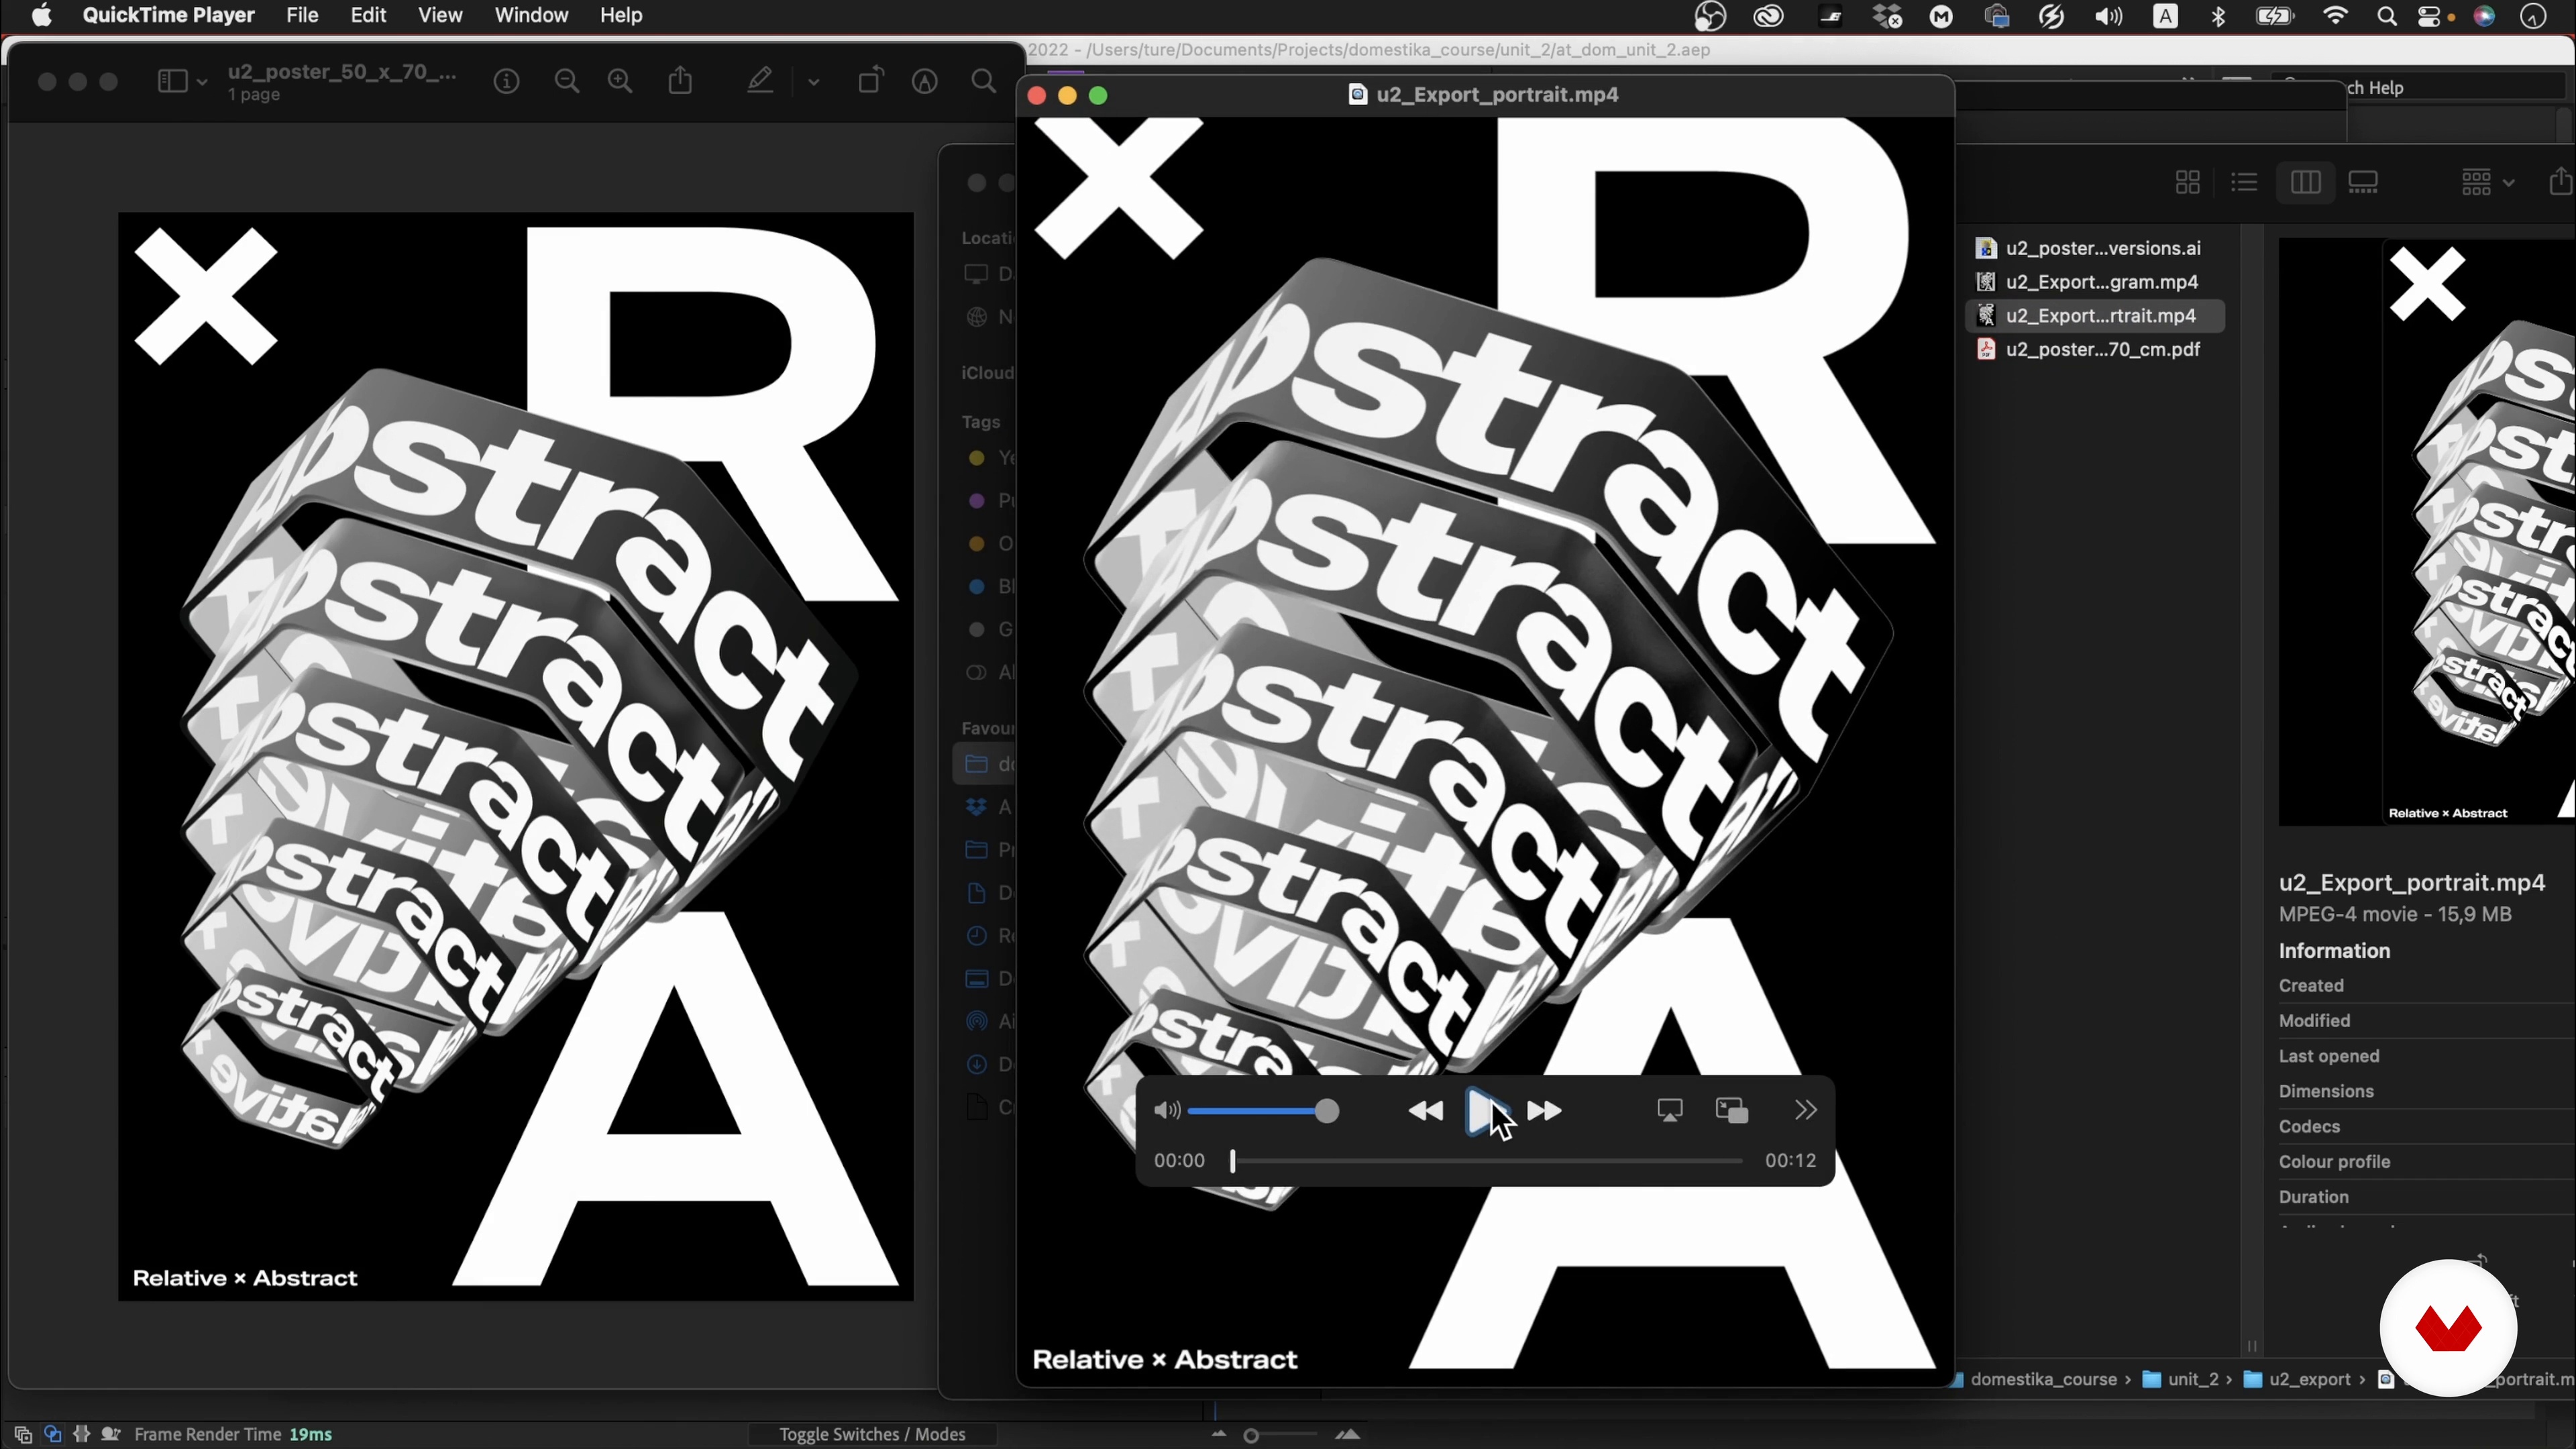Open the markup toolbar icon in Preview
Image resolution: width=2576 pixels, height=1449 pixels.
point(925,81)
